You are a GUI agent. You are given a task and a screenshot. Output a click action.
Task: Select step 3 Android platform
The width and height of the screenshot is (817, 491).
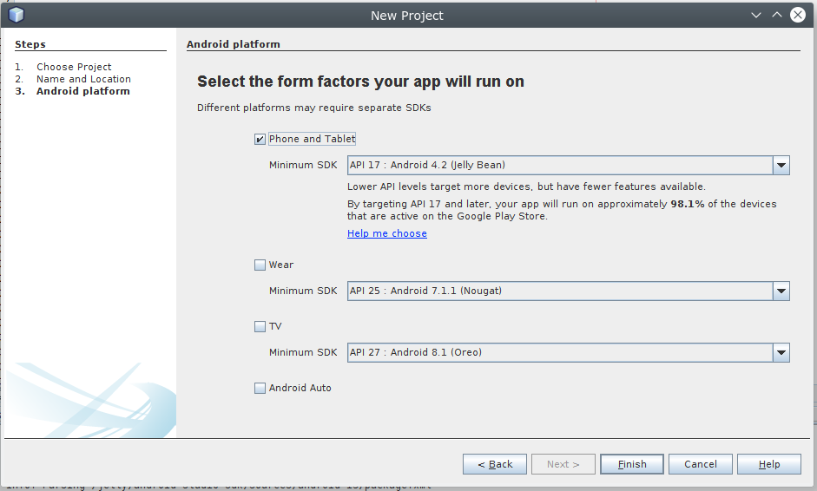point(82,91)
